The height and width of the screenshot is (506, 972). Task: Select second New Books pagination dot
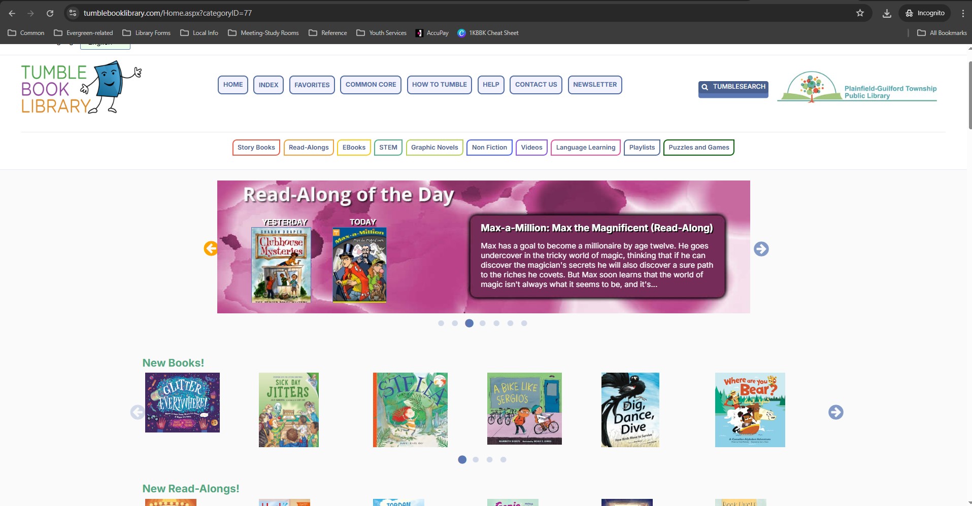click(x=476, y=460)
